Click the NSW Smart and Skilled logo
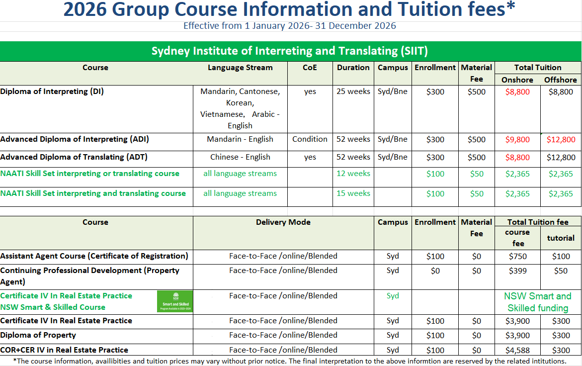This screenshot has height=366, width=582. (174, 301)
